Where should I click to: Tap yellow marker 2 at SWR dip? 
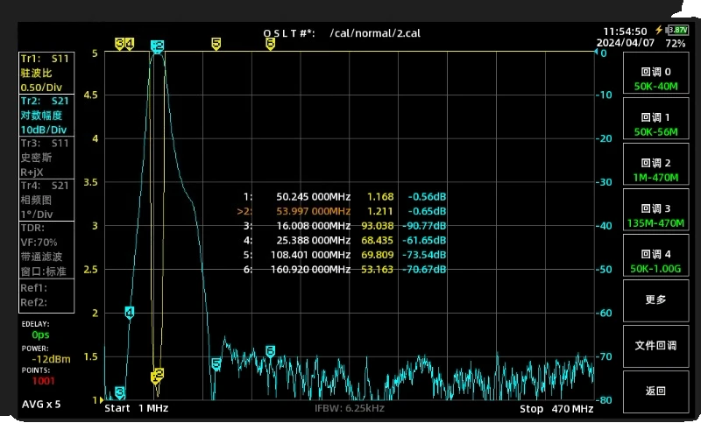point(158,375)
